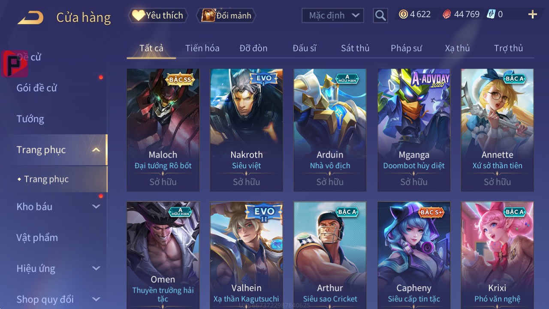The width and height of the screenshot is (549, 309).
Task: Open the Mặc định sort dropdown
Action: pos(333,15)
